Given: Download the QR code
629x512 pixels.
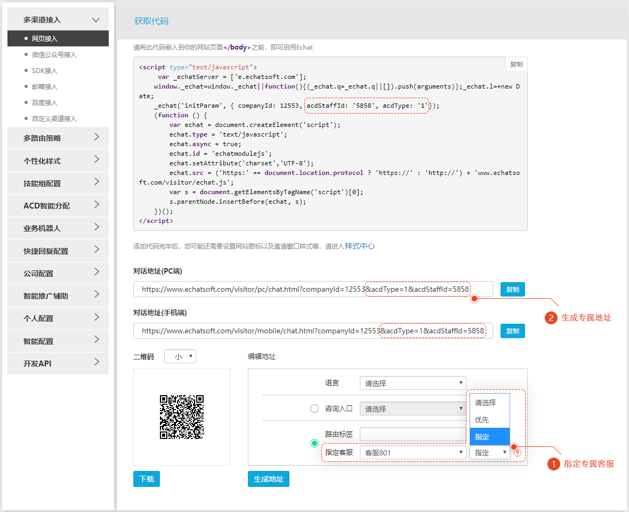Looking at the screenshot, I should coord(147,479).
